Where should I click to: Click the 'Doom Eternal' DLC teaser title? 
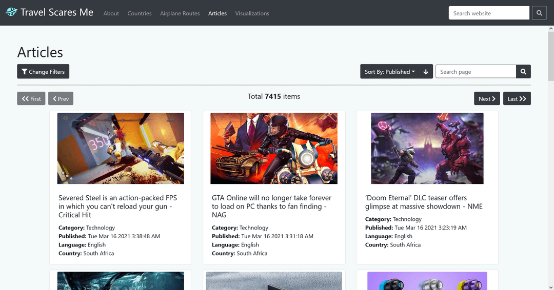[424, 202]
